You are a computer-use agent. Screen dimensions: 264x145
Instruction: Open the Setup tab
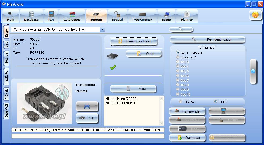pyautogui.click(x=166, y=16)
